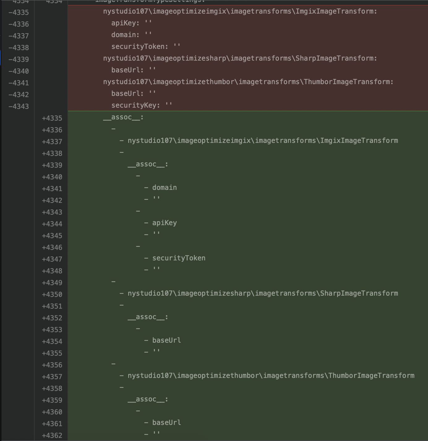The height and width of the screenshot is (441, 428).
Task: Click empty string value on line +4348
Action: [156, 269]
